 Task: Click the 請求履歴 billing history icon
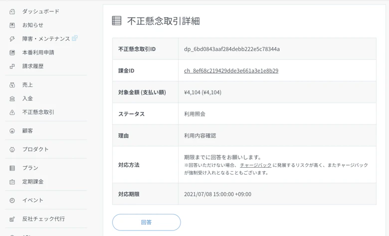[12, 66]
